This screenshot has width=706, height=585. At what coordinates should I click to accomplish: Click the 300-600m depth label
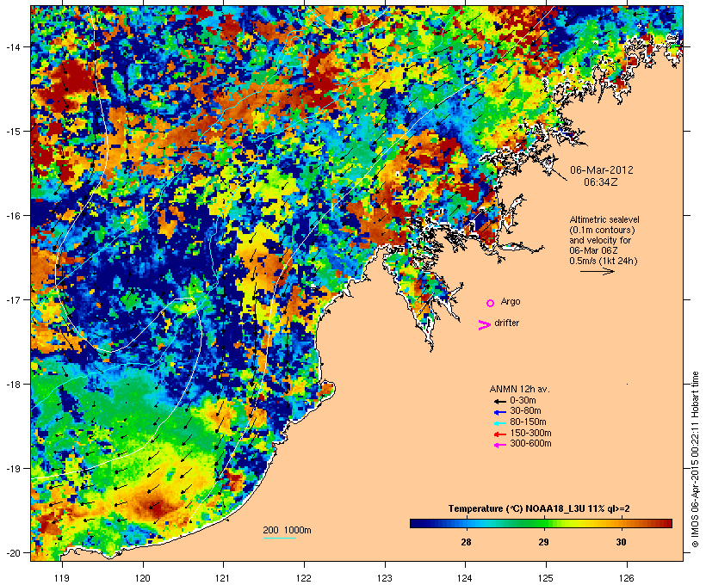pyautogui.click(x=530, y=444)
